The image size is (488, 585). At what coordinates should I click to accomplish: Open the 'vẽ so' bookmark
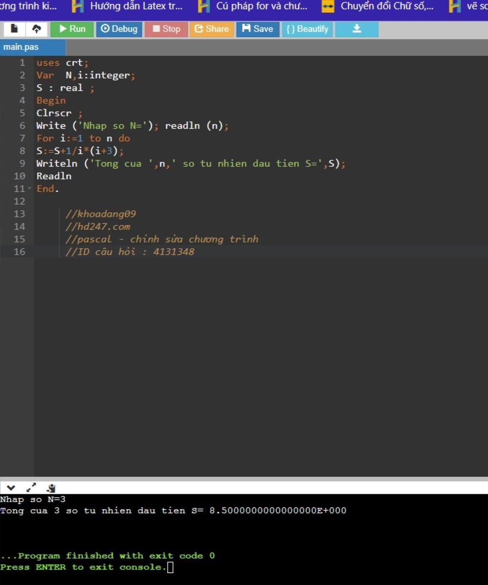pyautogui.click(x=469, y=6)
